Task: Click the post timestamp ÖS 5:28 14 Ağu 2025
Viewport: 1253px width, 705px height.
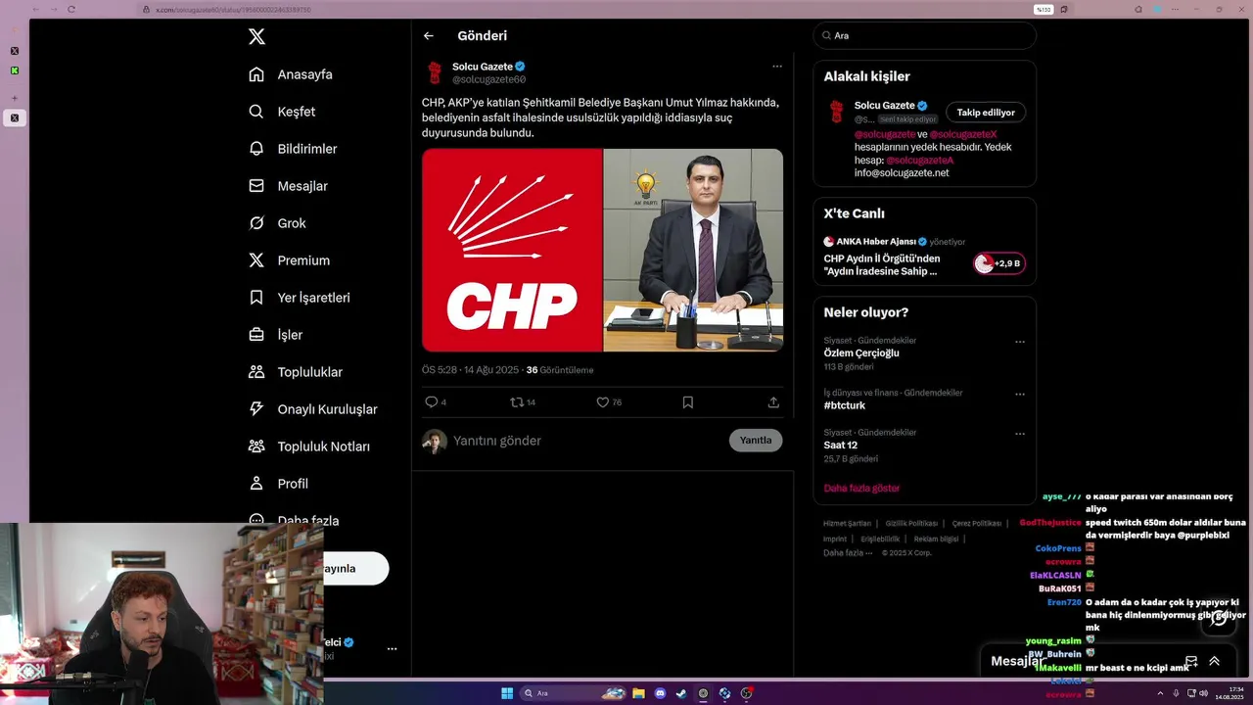Action: coord(470,370)
